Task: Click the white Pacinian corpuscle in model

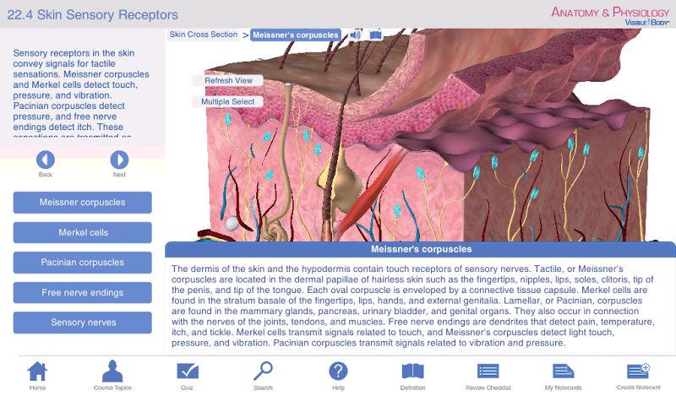Action: pos(232,223)
